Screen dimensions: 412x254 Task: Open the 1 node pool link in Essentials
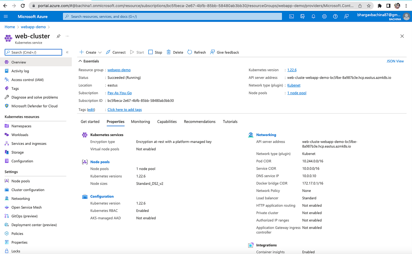coord(297,93)
